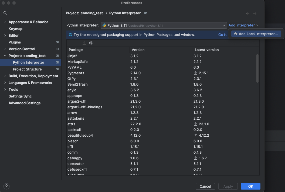Open the Add Interpreter dropdown
This screenshot has width=285, height=192.
tap(243, 25)
